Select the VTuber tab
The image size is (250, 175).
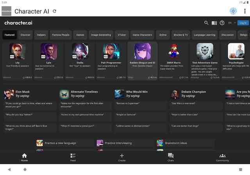click(122, 35)
